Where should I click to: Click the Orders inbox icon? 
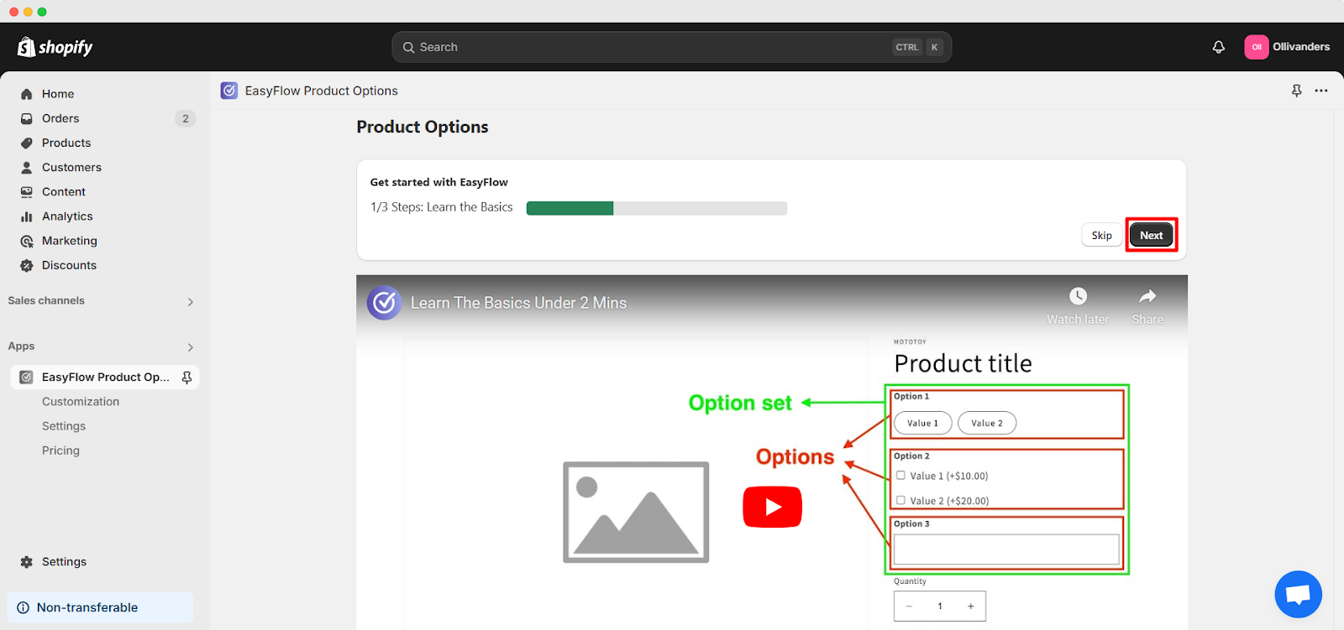[27, 118]
